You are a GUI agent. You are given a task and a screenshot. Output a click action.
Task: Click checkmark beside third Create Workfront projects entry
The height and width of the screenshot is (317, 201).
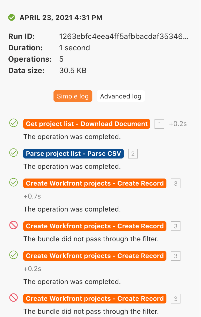pyautogui.click(x=14, y=255)
